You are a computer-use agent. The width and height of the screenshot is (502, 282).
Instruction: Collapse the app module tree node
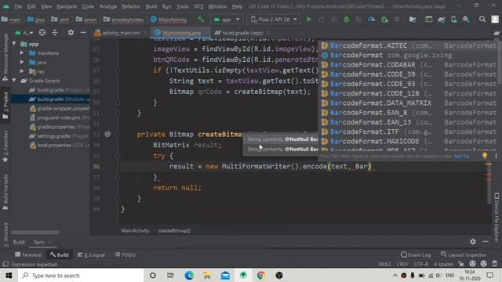point(14,44)
